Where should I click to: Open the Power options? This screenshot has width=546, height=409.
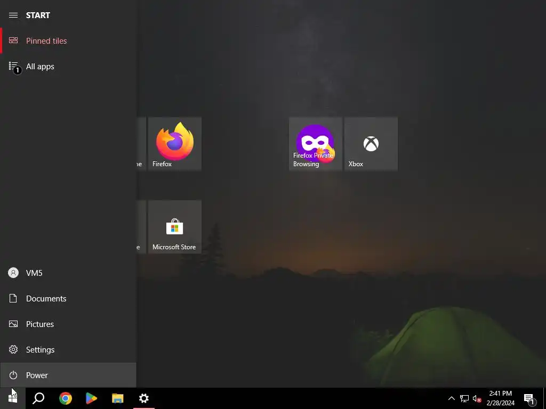[68, 375]
